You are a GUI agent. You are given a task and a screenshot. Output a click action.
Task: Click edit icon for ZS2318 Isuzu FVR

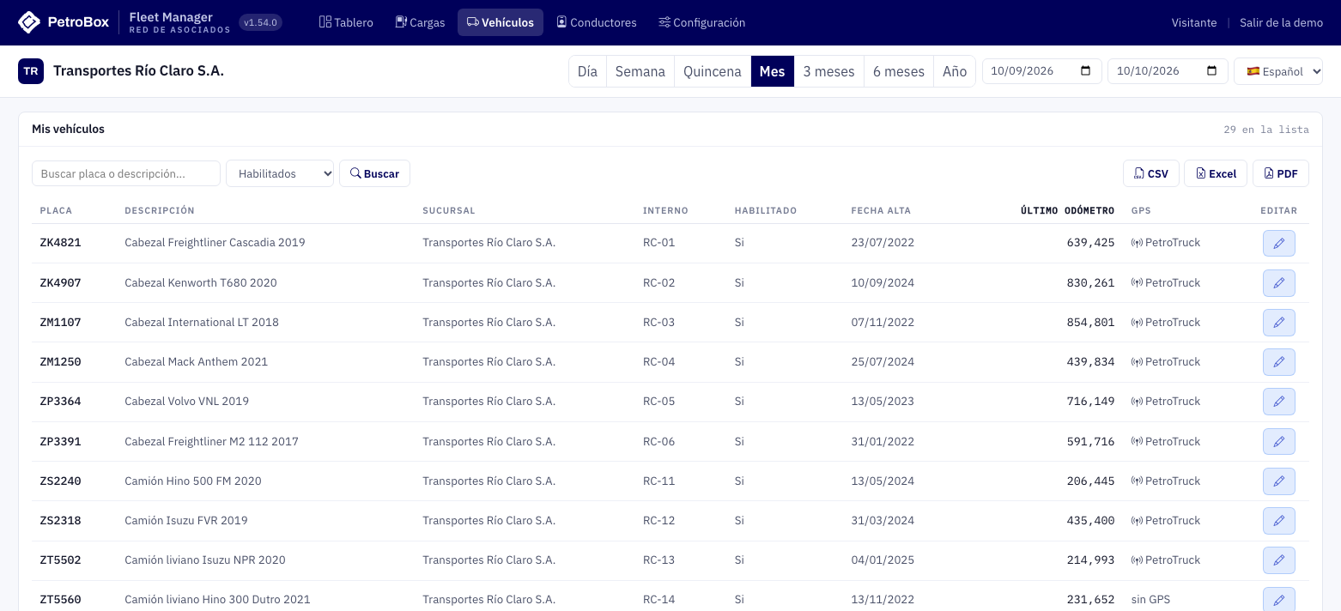[1278, 521]
